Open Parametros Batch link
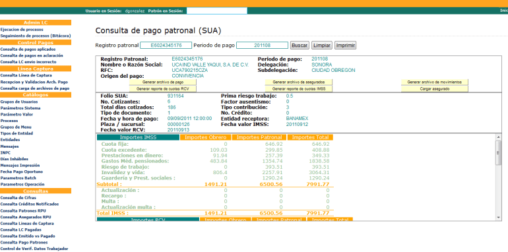This screenshot has height=252, width=508. click(x=18, y=178)
